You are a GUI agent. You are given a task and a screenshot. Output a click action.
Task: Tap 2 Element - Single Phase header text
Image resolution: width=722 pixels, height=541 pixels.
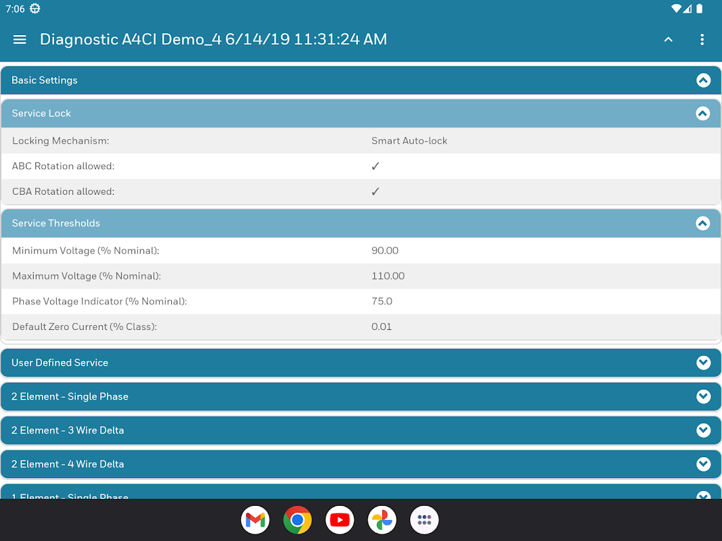70,396
